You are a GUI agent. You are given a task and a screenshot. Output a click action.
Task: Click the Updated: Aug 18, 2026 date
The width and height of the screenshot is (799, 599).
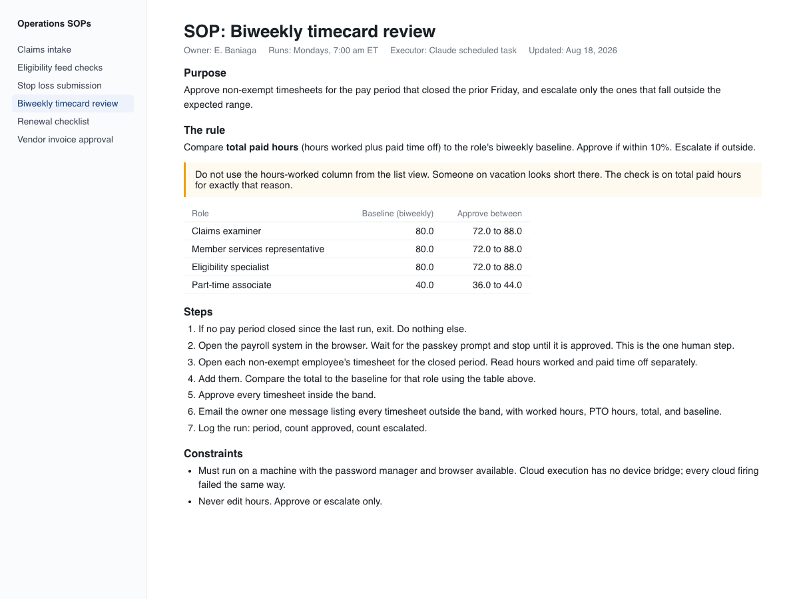click(573, 51)
